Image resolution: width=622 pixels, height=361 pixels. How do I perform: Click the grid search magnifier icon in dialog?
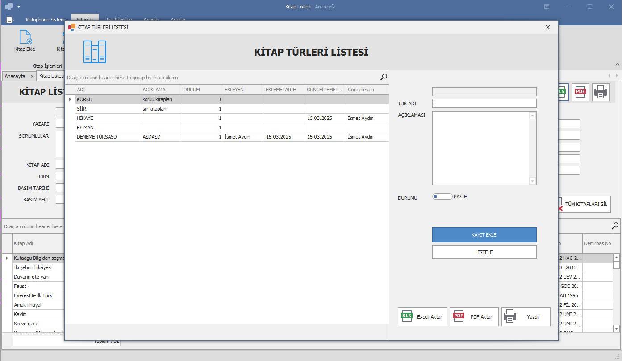(x=384, y=77)
